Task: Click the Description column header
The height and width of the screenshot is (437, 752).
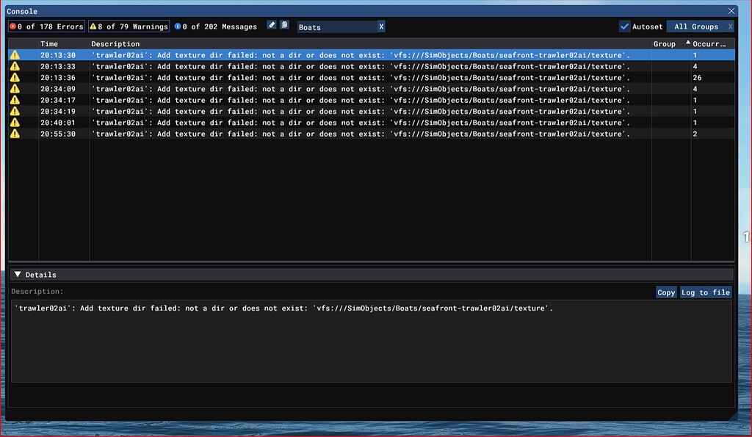Action: click(x=115, y=44)
